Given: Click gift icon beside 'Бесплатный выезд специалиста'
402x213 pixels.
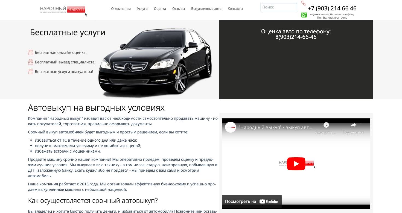Looking at the screenshot, I should tap(31, 62).
